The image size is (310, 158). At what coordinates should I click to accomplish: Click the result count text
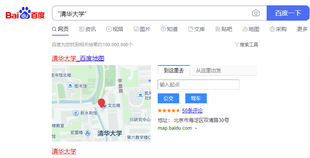click(x=92, y=45)
